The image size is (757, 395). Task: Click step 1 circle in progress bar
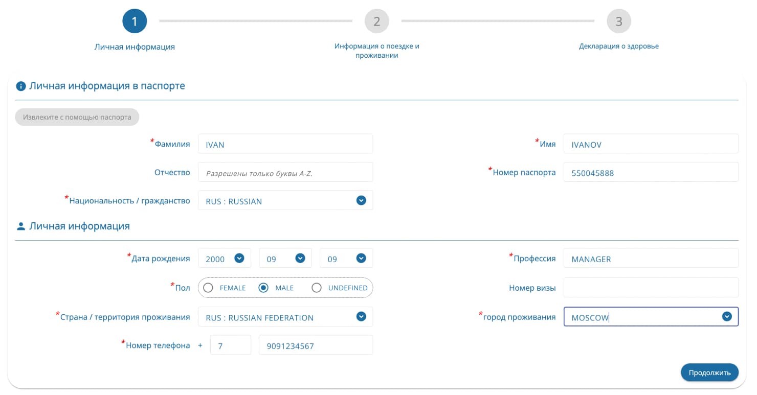click(135, 21)
